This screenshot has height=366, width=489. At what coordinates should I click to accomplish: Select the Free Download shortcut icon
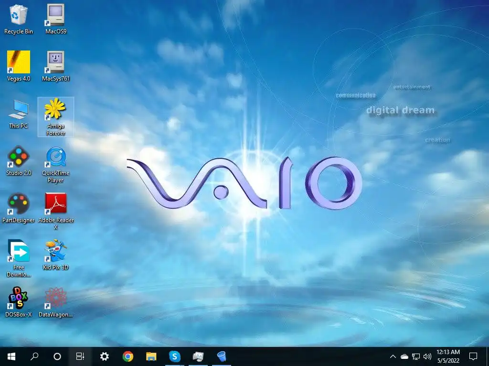(x=19, y=258)
